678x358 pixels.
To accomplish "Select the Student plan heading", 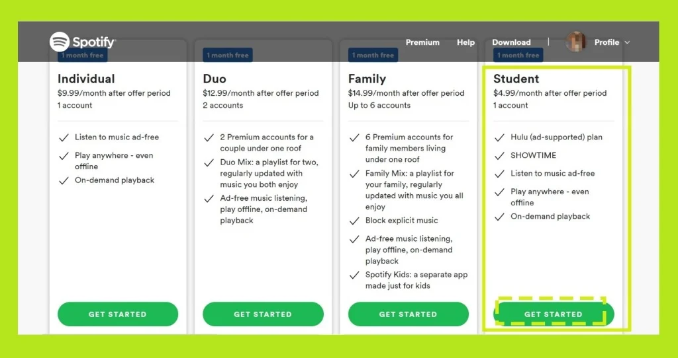I will coord(516,79).
